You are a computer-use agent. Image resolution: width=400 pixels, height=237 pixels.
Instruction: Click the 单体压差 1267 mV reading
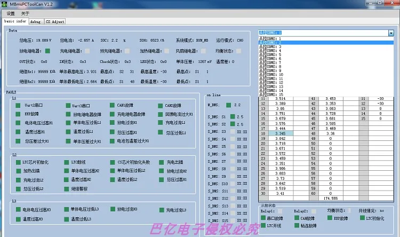tap(194, 61)
